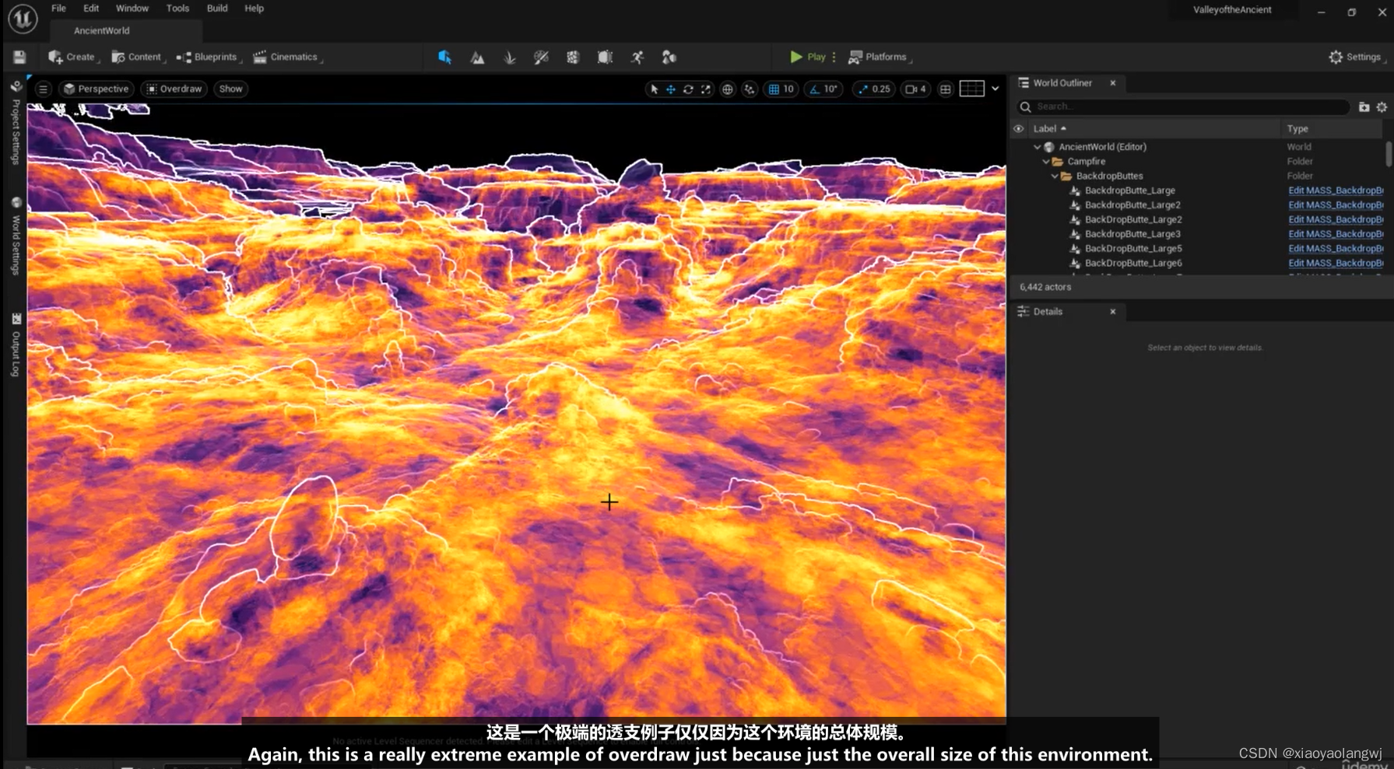Image resolution: width=1394 pixels, height=769 pixels.
Task: Click the Unreal Engine logo icon
Action: pyautogui.click(x=23, y=19)
